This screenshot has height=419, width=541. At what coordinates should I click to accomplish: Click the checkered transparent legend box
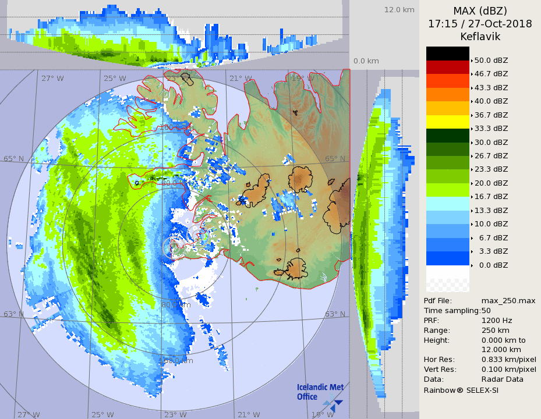[x=447, y=285]
